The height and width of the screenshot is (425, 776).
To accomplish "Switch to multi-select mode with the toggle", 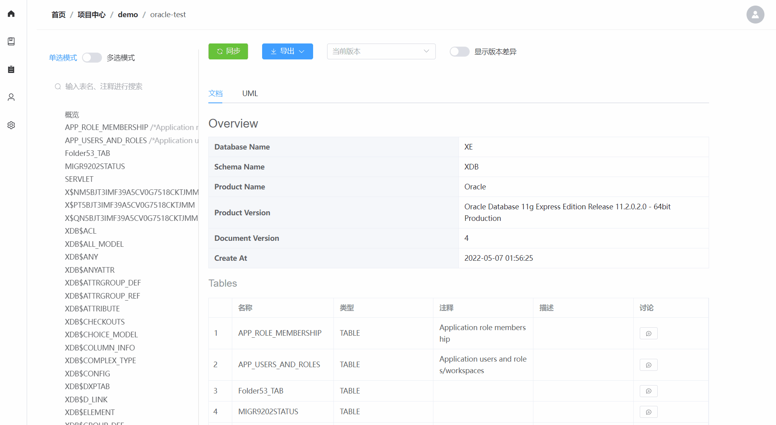I will [x=92, y=57].
